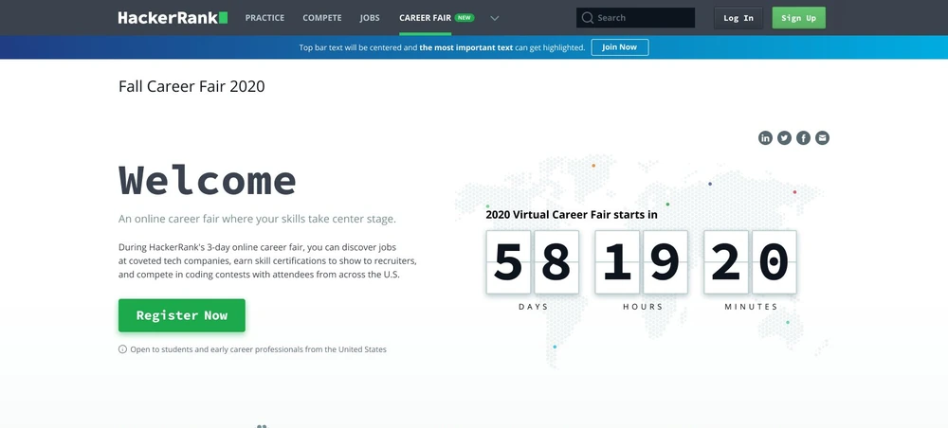This screenshot has height=428, width=948.
Task: Open the Jobs page
Action: (x=370, y=17)
